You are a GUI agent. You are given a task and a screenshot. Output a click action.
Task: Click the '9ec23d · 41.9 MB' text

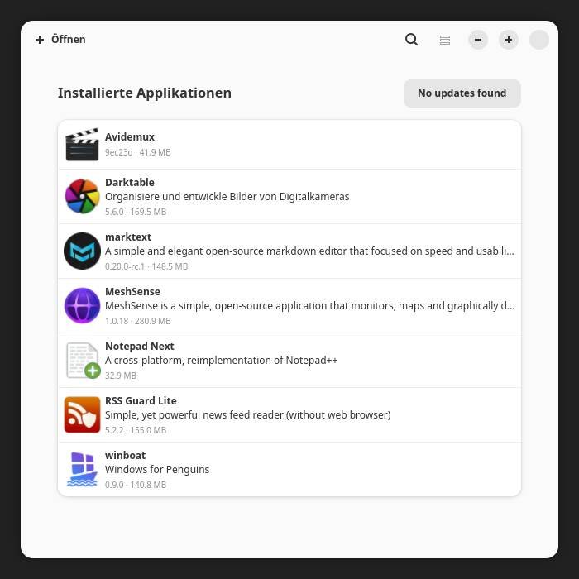point(138,152)
